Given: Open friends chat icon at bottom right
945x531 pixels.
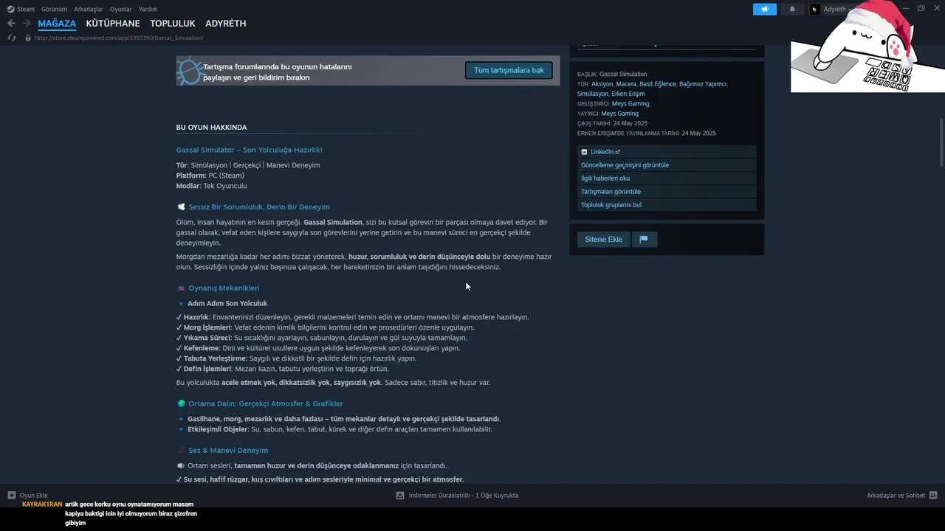Looking at the screenshot, I should pos(933,495).
